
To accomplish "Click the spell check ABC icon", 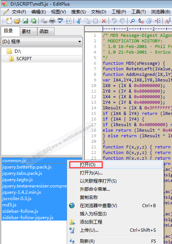I will [60, 20].
